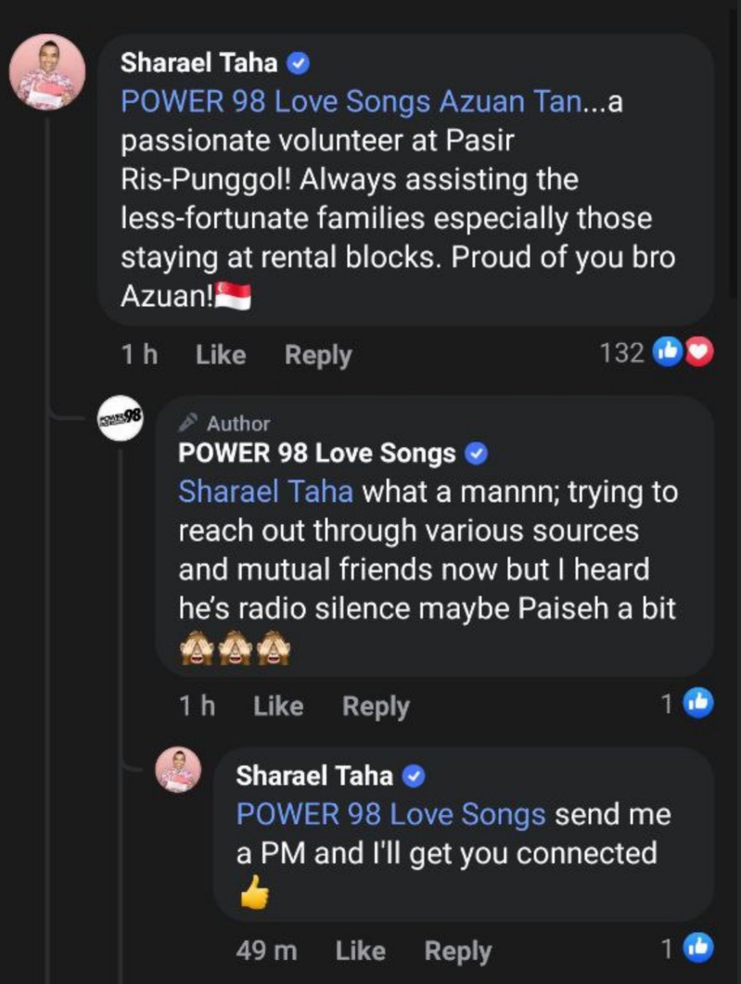
Task: Click the blue thumbs-up beside 132
Action: tap(668, 352)
